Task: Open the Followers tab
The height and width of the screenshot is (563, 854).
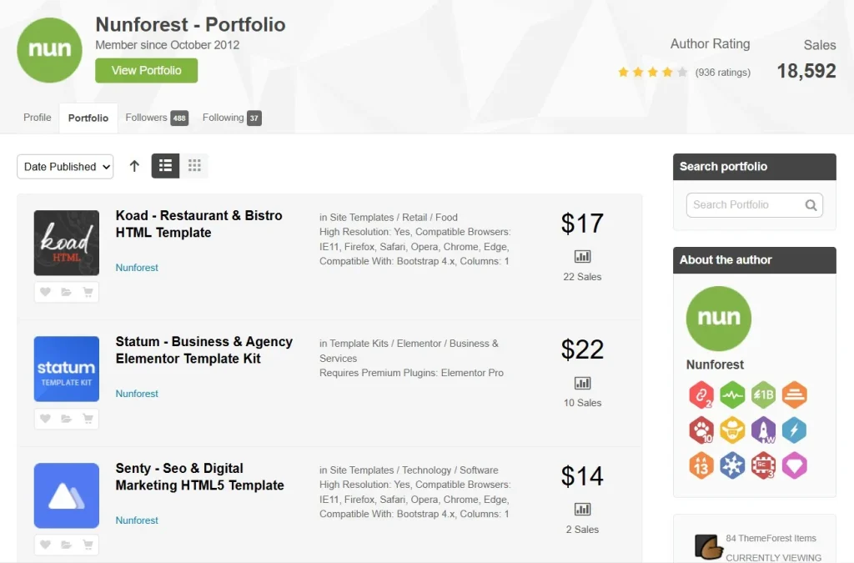Action: point(157,118)
